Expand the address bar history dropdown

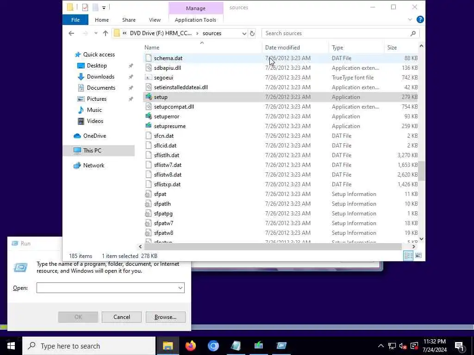point(244,33)
